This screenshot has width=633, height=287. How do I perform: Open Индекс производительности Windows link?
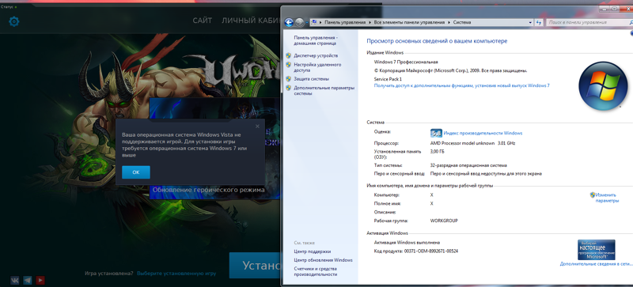pos(483,133)
